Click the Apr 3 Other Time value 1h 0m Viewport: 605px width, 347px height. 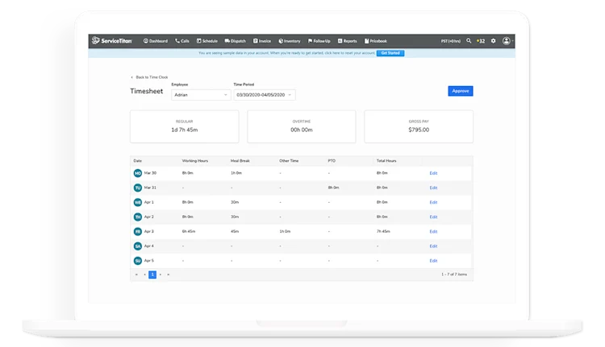click(285, 231)
